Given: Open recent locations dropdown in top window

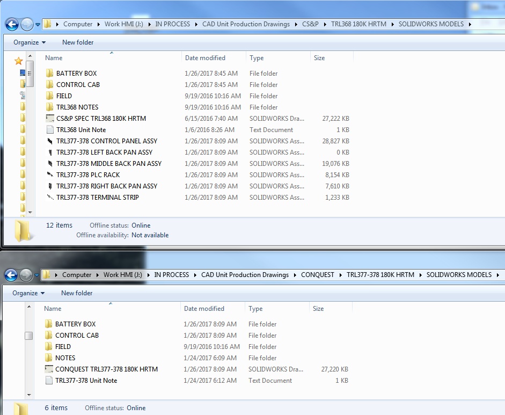Looking at the screenshot, I should pyautogui.click(x=38, y=24).
